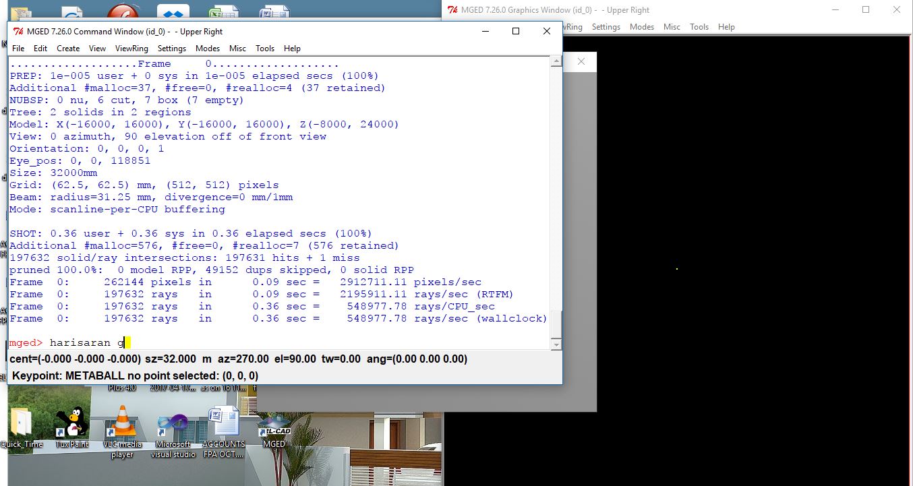Screen dimensions: 913x486
Task: Click the white point in the Graphics Window
Action: pos(676,269)
